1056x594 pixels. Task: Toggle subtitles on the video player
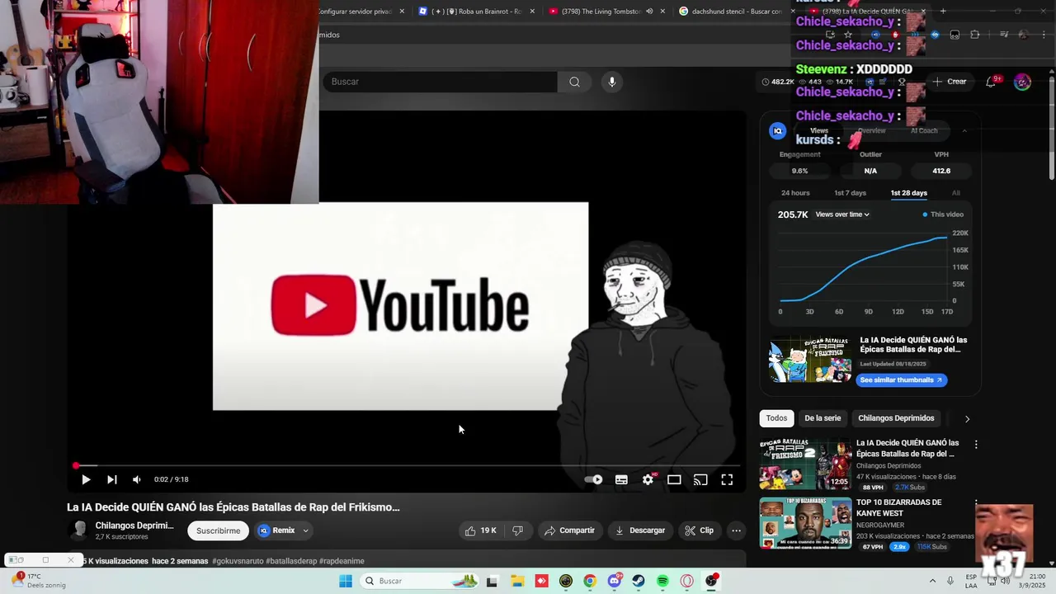621,479
